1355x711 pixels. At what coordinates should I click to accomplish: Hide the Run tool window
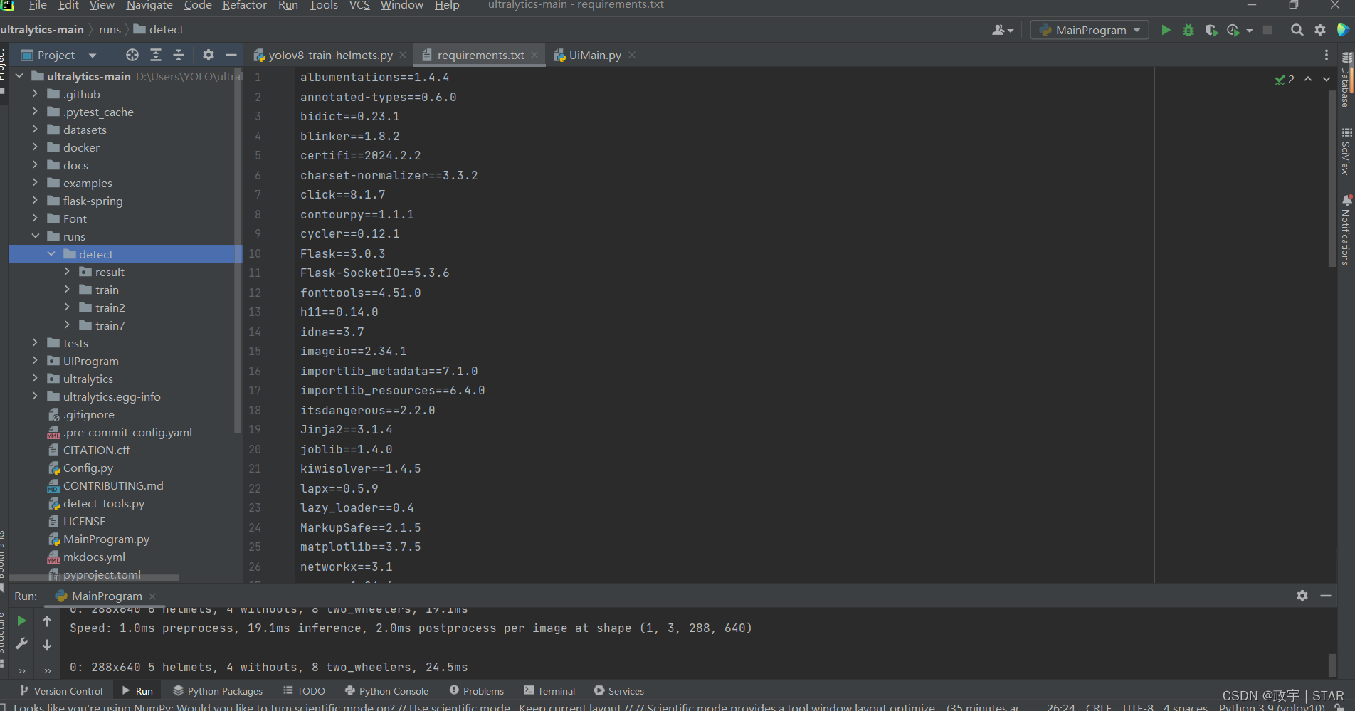coord(1326,596)
